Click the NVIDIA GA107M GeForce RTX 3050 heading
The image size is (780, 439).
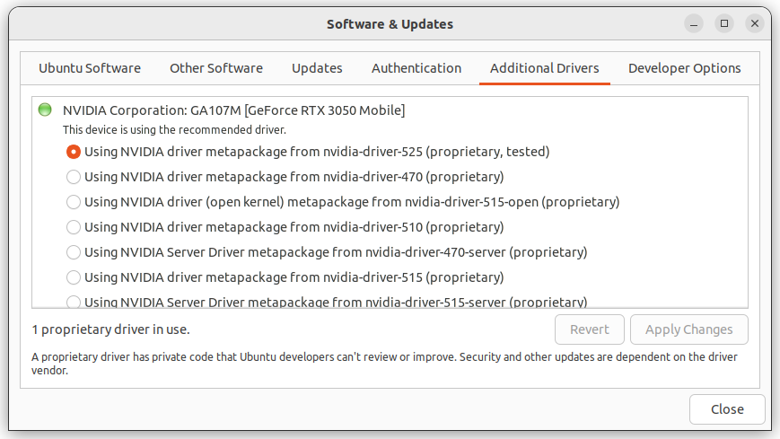pos(233,110)
